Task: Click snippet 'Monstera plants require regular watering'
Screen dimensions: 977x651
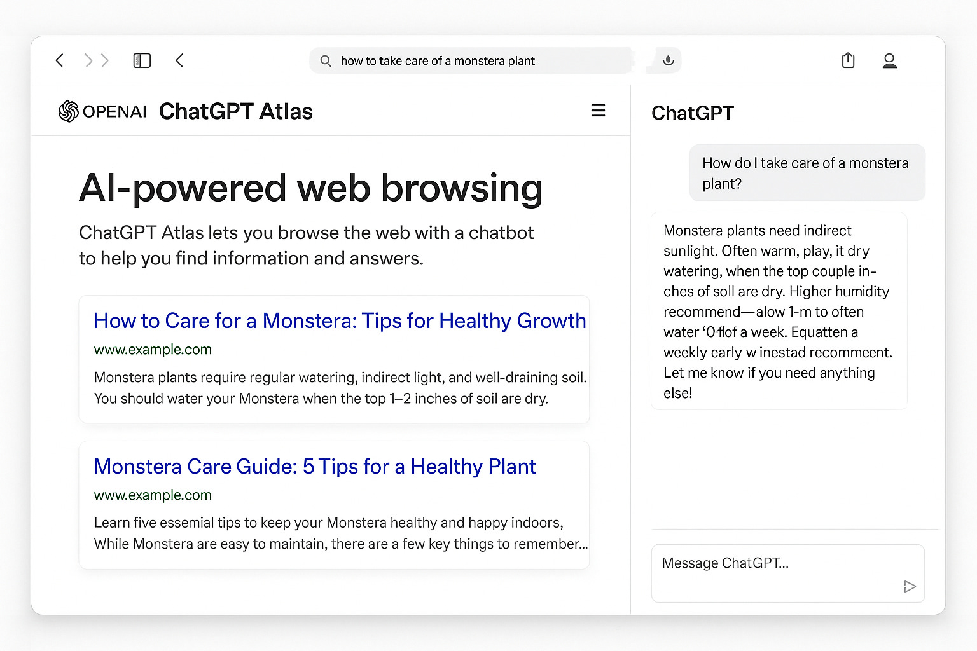Action: [340, 388]
